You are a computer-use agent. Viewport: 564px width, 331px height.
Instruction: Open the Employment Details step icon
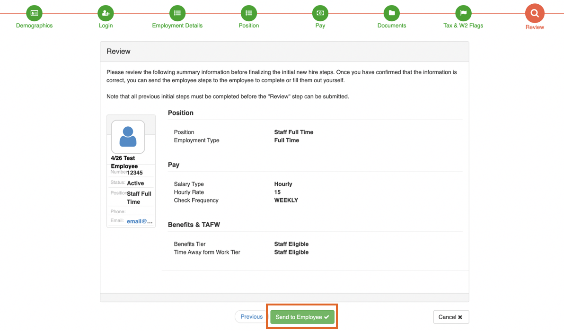pos(177,13)
